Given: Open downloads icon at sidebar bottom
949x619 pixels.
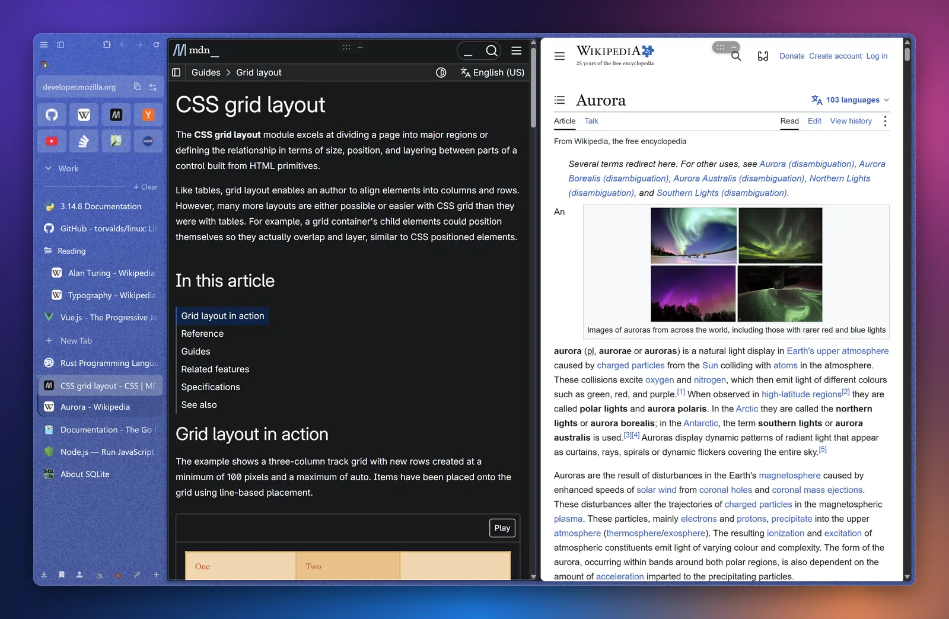Looking at the screenshot, I should (x=44, y=575).
